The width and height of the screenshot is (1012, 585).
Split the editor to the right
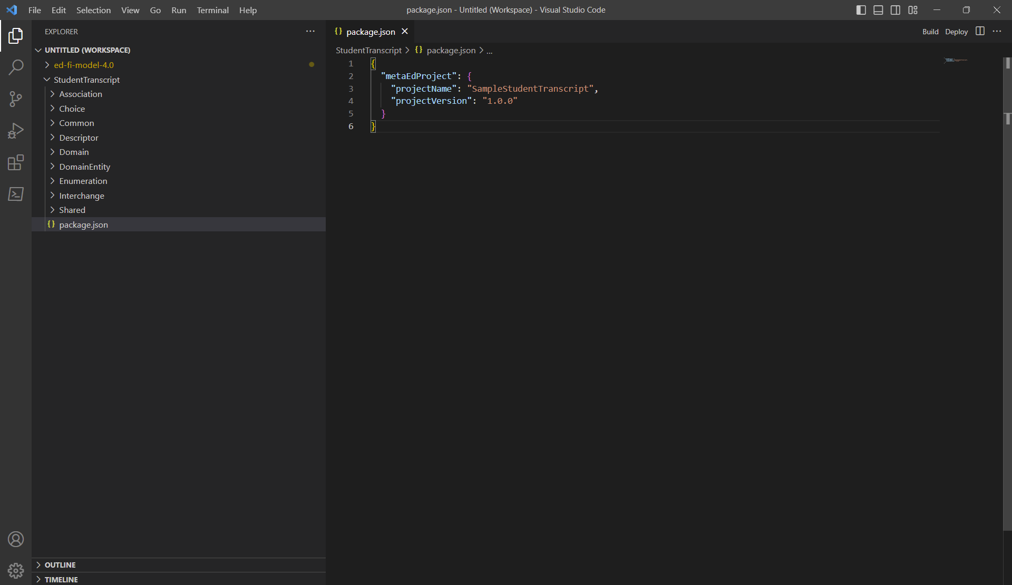[980, 31]
